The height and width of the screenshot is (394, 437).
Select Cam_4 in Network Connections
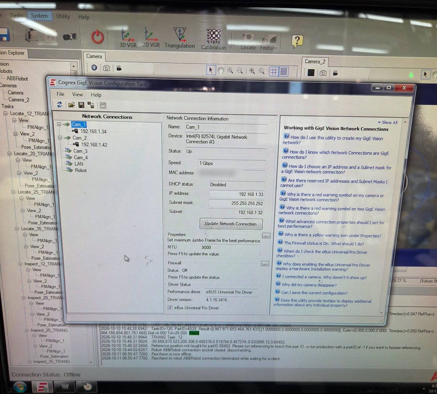[x=81, y=157]
